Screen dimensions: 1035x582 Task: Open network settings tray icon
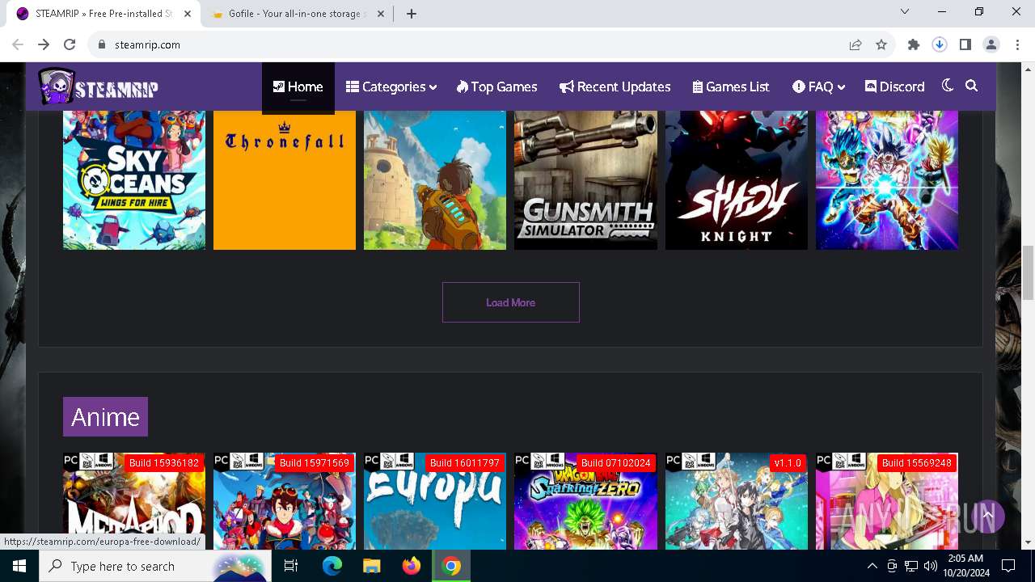click(x=911, y=566)
